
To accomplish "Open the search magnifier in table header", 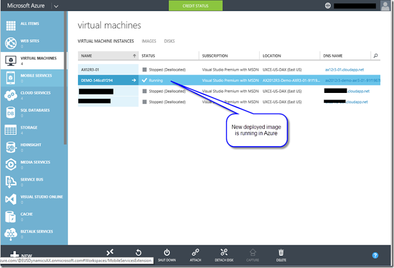I will 376,56.
